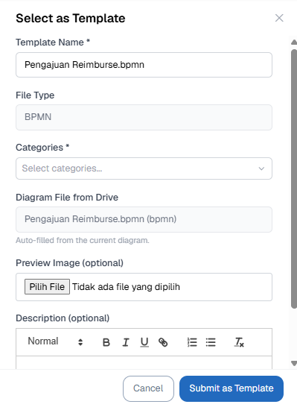This screenshot has height=413, width=297.
Task: Click the chevron in Categories field
Action: point(261,168)
